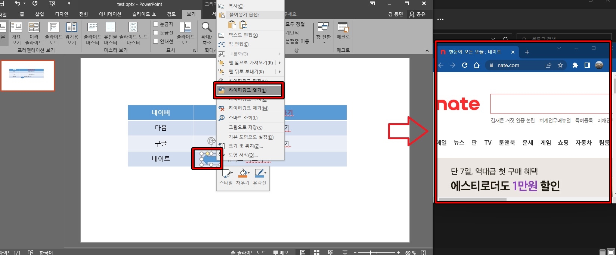
Task: Click the Undo arrow in the title bar
Action: click(x=18, y=3)
